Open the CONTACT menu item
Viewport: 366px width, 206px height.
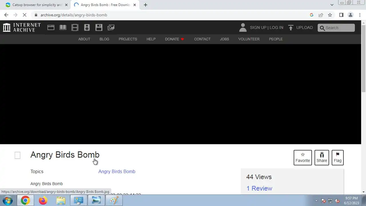(x=202, y=39)
